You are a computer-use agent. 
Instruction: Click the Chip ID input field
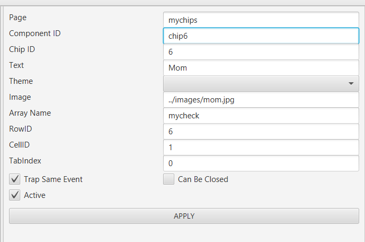click(x=261, y=52)
